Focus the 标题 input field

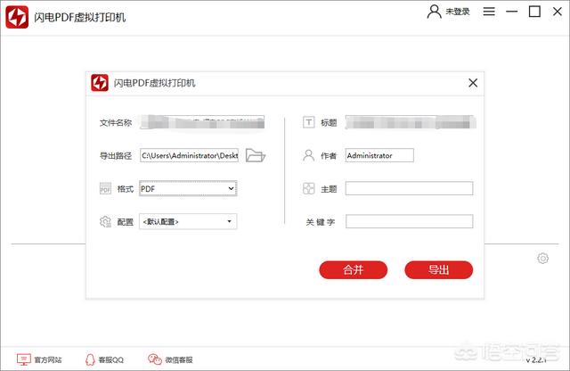(x=409, y=122)
